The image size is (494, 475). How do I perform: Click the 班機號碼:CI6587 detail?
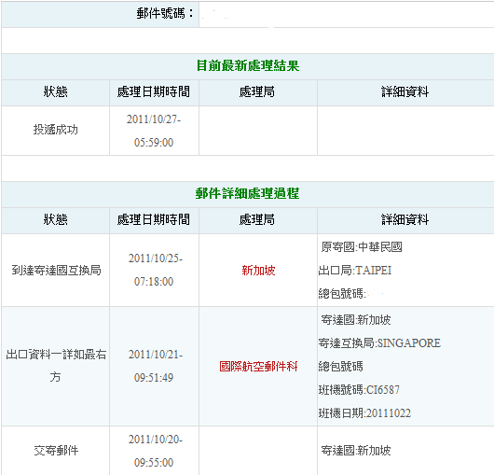(359, 390)
